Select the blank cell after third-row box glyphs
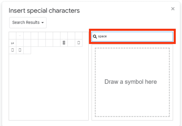182x126 pixels. (x=27, y=50)
